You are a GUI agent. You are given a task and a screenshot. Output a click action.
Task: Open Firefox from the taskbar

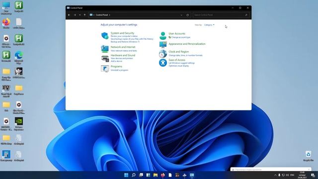tap(163, 175)
